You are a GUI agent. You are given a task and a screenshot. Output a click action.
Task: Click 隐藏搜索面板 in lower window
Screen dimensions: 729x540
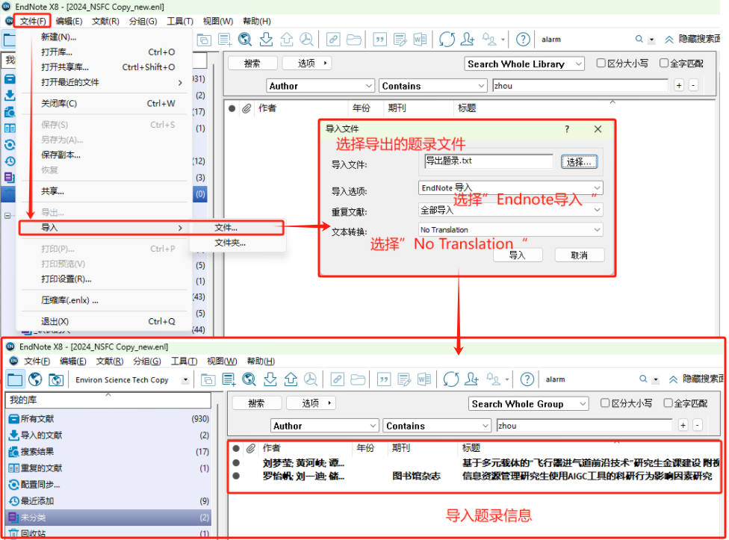pyautogui.click(x=695, y=379)
